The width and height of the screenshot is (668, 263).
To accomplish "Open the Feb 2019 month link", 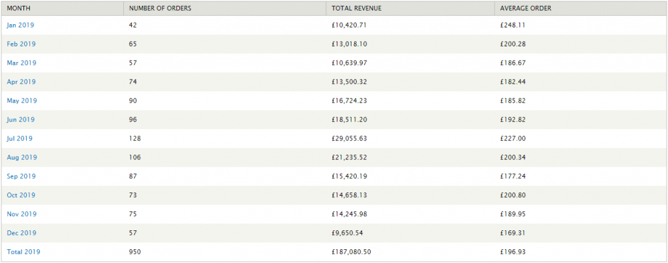I will (x=21, y=44).
